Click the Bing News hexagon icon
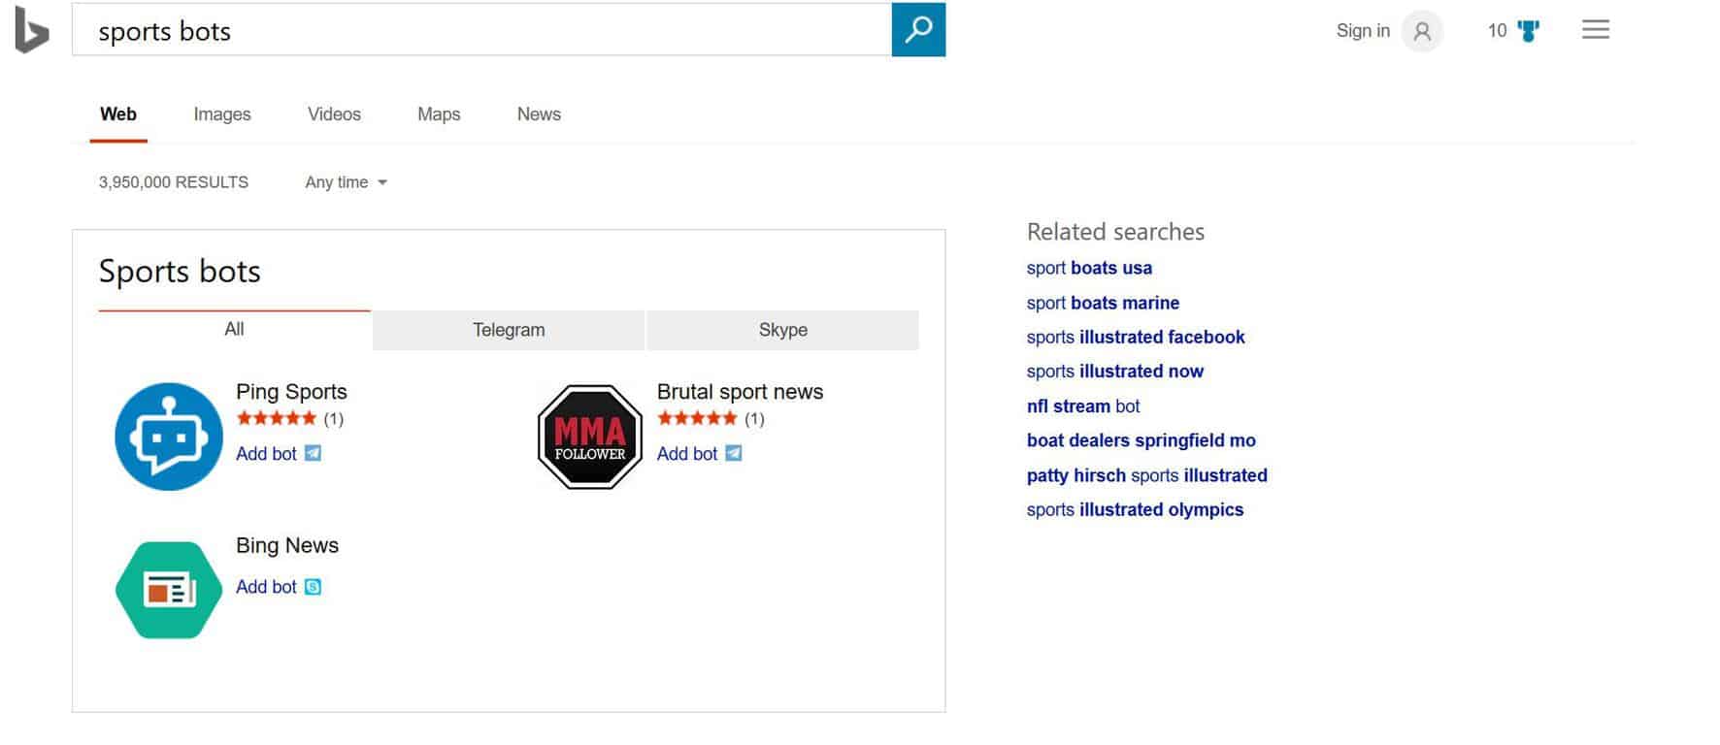The image size is (1720, 745). click(169, 590)
